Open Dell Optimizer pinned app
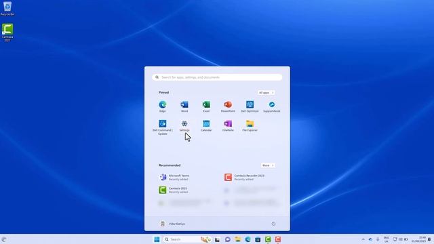The image size is (434, 244). click(250, 106)
